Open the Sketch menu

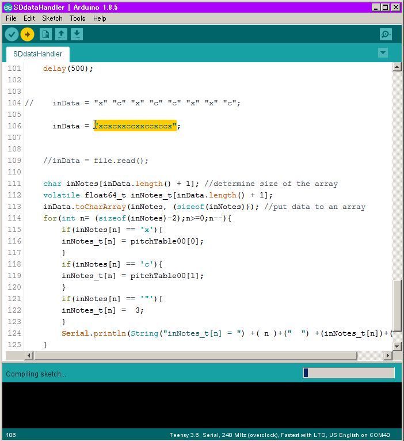click(52, 18)
